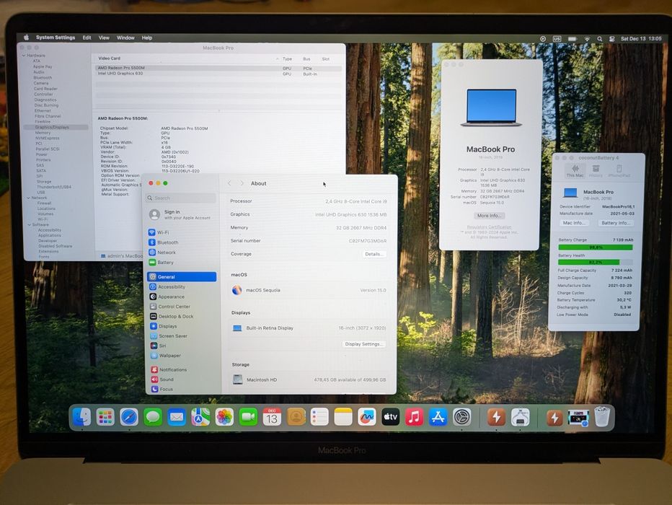Image resolution: width=672 pixels, height=505 pixels.
Task: Open Safari compass icon in Dock
Action: click(129, 417)
